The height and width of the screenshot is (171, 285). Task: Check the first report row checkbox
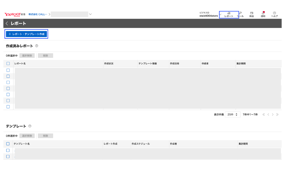pyautogui.click(x=8, y=70)
